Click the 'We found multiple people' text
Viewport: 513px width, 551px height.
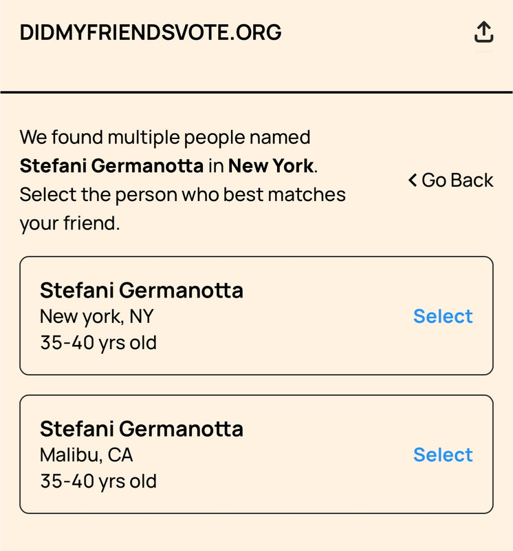[x=165, y=137]
